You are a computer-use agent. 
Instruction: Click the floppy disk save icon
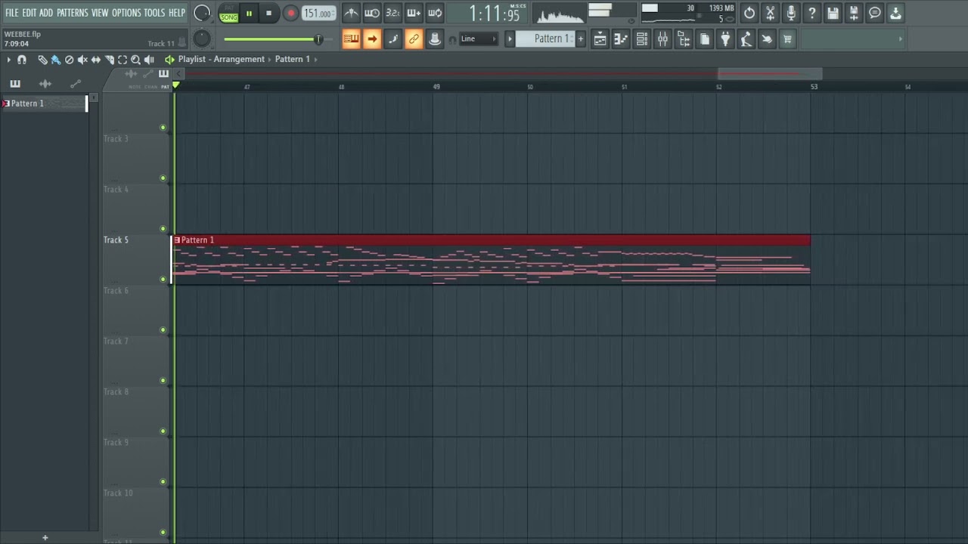tap(833, 13)
